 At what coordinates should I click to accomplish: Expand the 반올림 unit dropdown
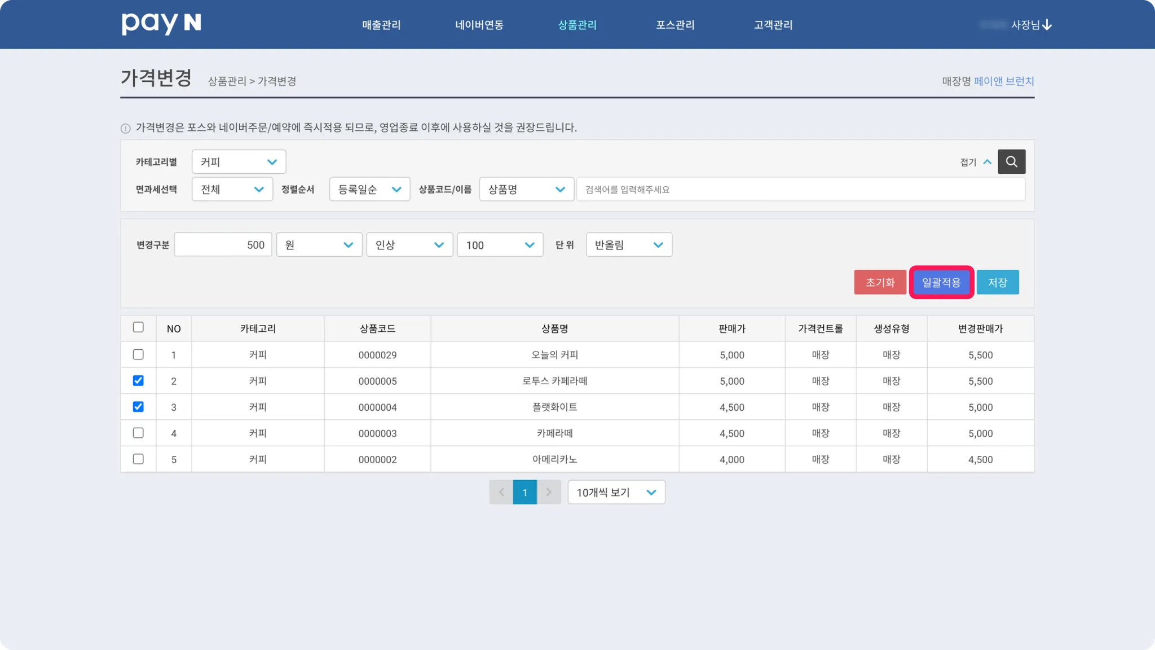point(629,245)
